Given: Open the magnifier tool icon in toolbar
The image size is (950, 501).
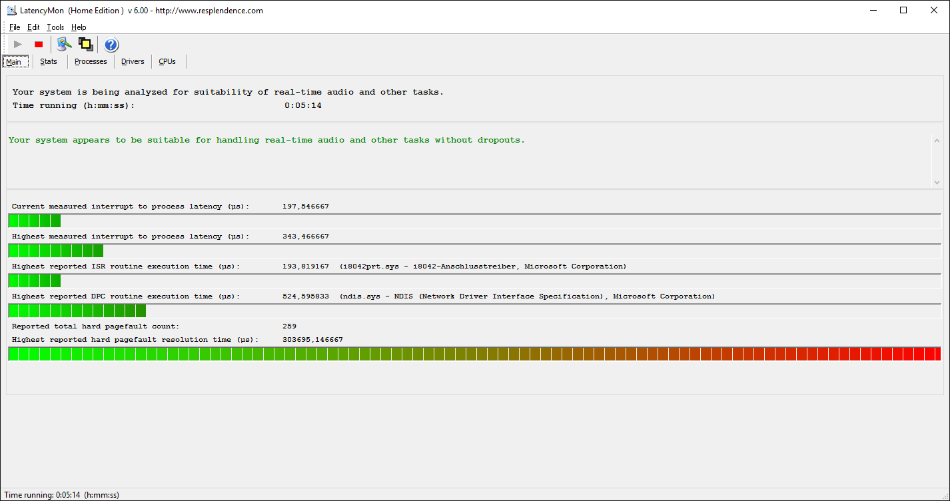Looking at the screenshot, I should coord(64,45).
